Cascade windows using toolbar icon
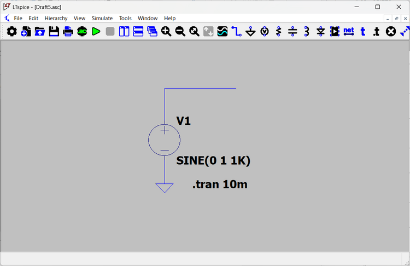 point(152,32)
